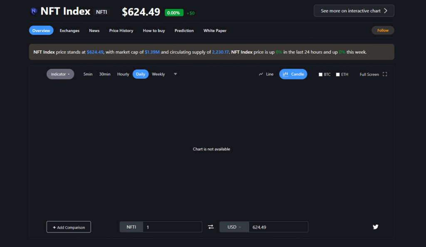Enable the ETH comparison checkbox
The height and width of the screenshot is (247, 426).
[338, 75]
